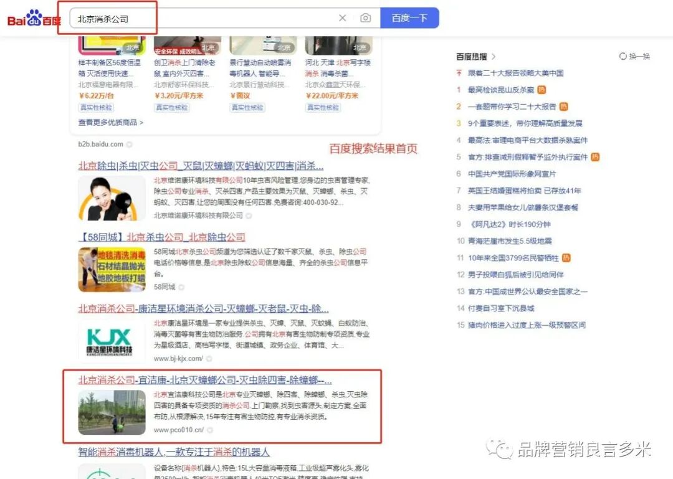Clear the search box text
This screenshot has height=479, width=673.
point(342,18)
